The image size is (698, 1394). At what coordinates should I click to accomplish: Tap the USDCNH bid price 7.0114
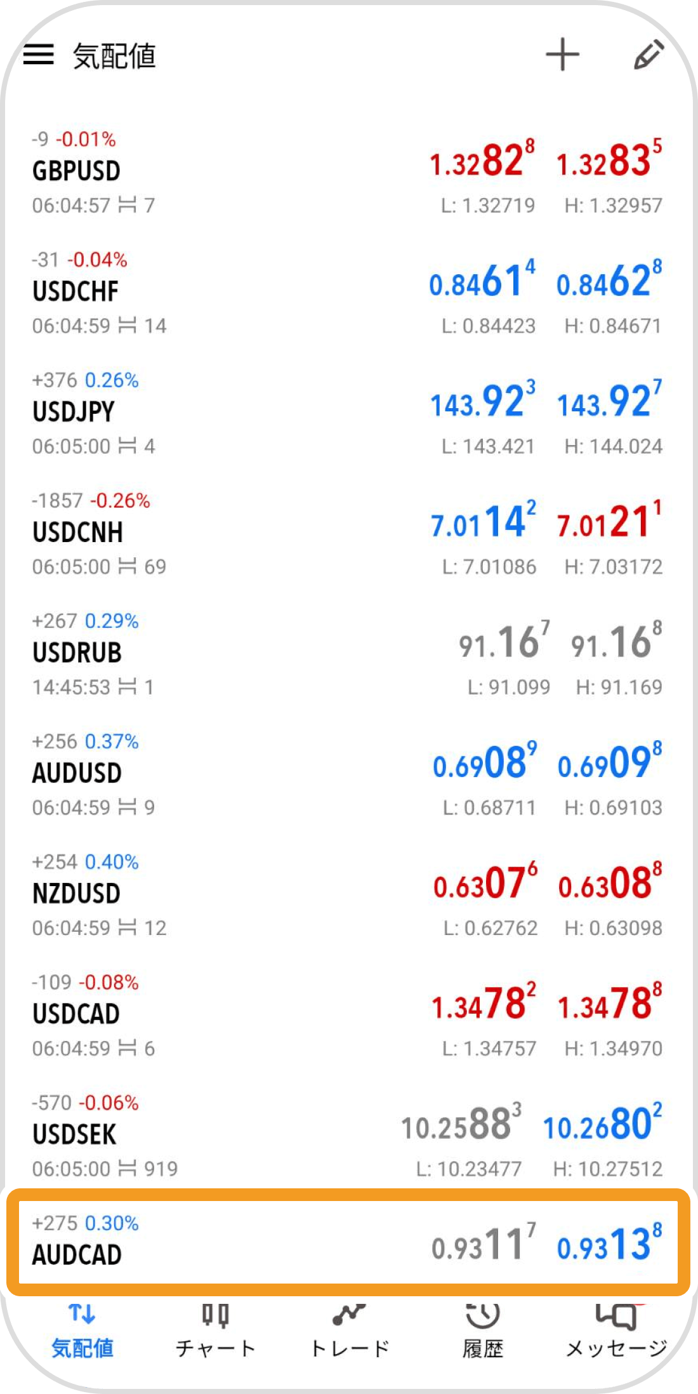pyautogui.click(x=484, y=521)
